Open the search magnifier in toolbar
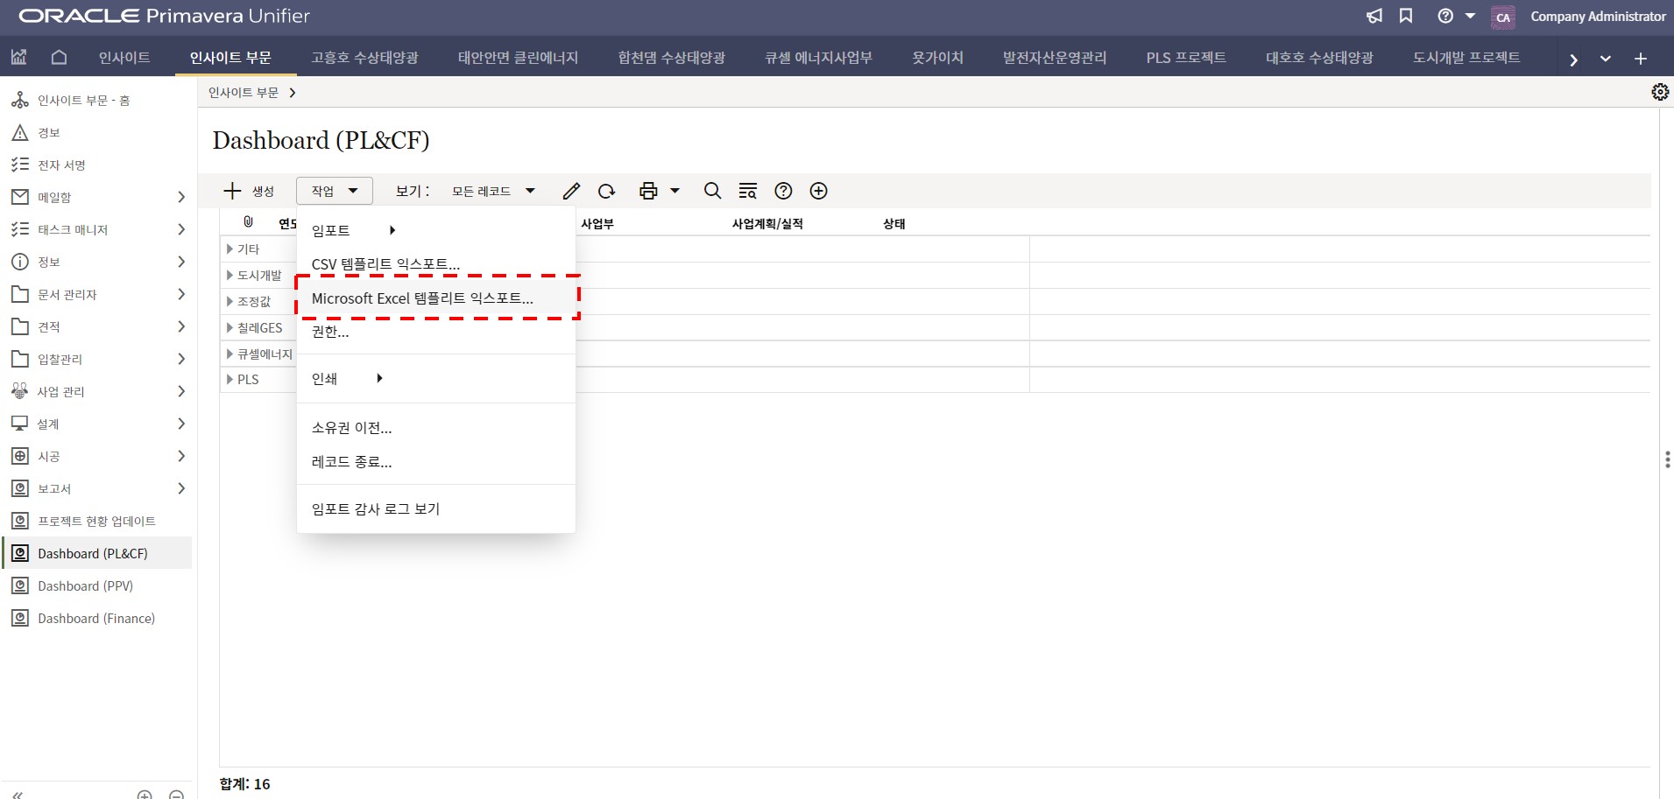1674x799 pixels. click(x=712, y=191)
